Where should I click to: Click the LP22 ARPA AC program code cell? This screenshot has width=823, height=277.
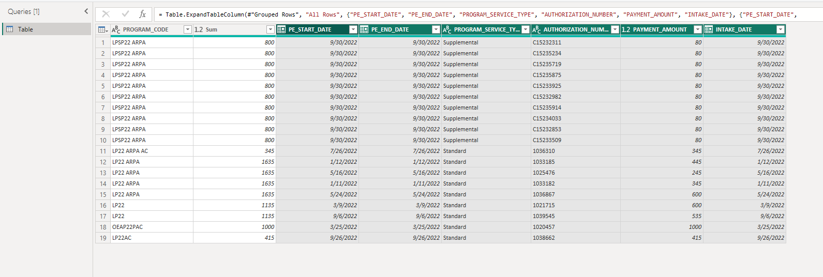[152, 151]
